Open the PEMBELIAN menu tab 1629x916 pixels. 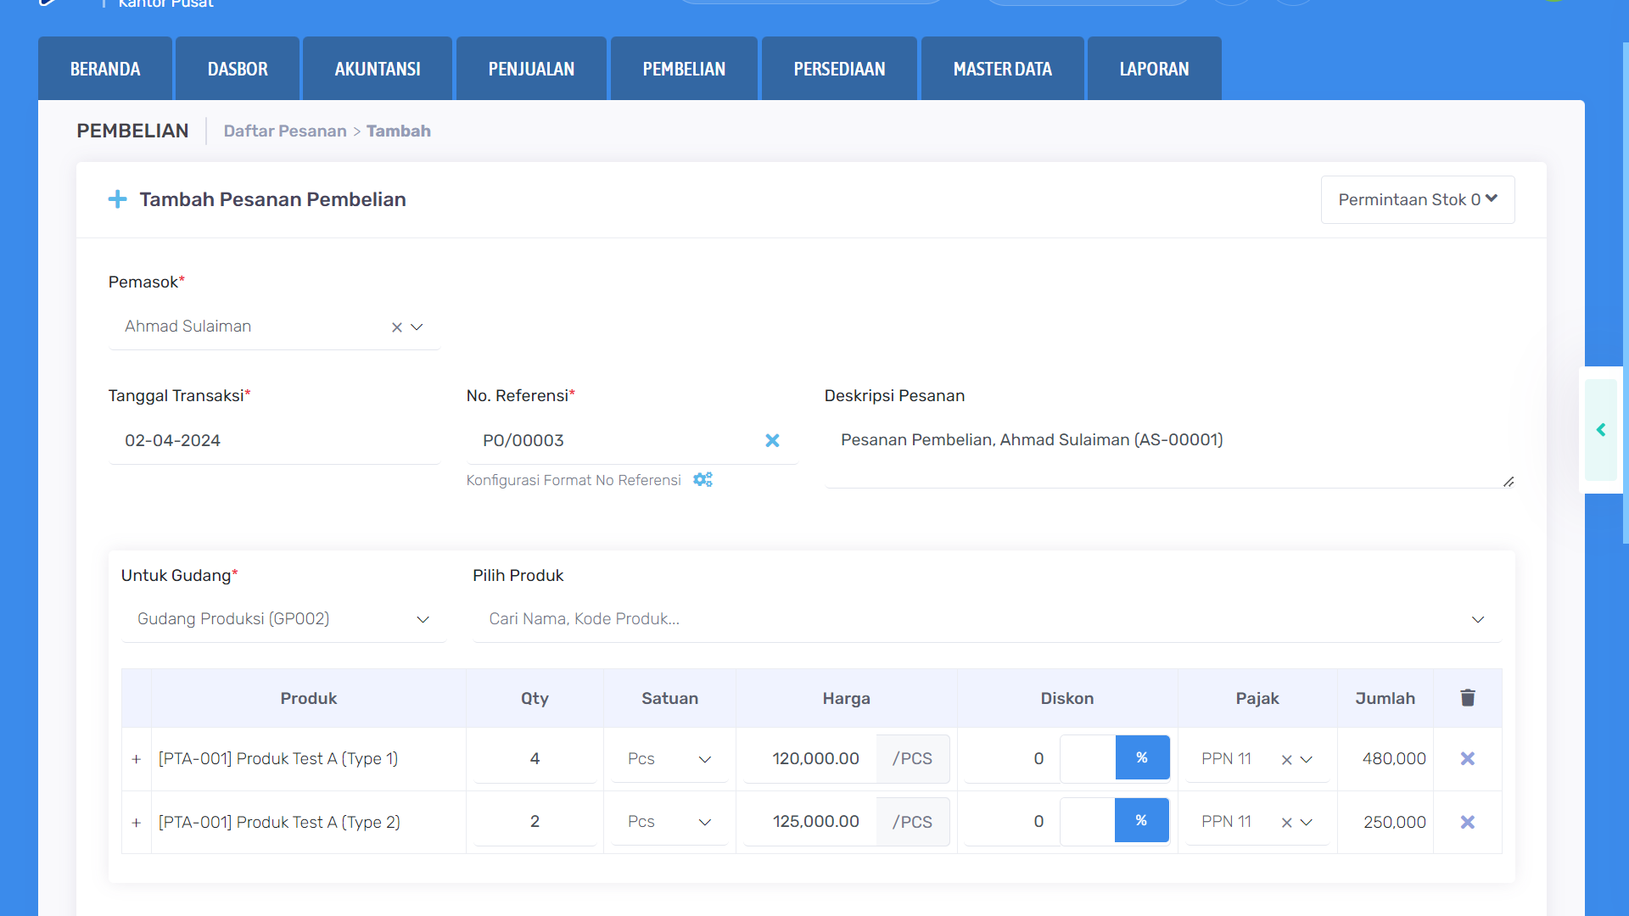tap(684, 69)
